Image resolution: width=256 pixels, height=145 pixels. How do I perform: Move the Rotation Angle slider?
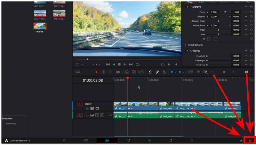pyautogui.click(x=219, y=21)
